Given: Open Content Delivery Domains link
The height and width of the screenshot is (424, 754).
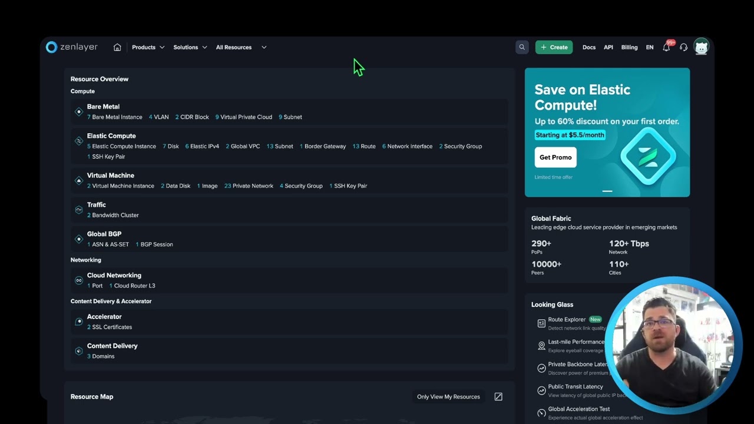Looking at the screenshot, I should [101, 356].
